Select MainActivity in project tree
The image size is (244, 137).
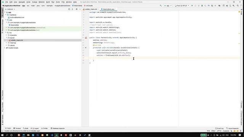point(14,25)
